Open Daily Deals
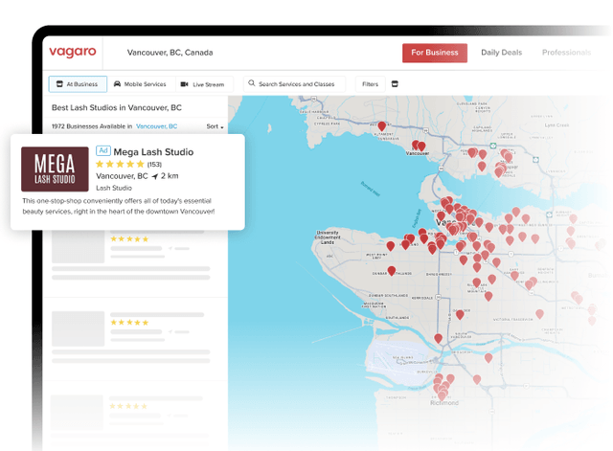The image size is (613, 451). [501, 53]
